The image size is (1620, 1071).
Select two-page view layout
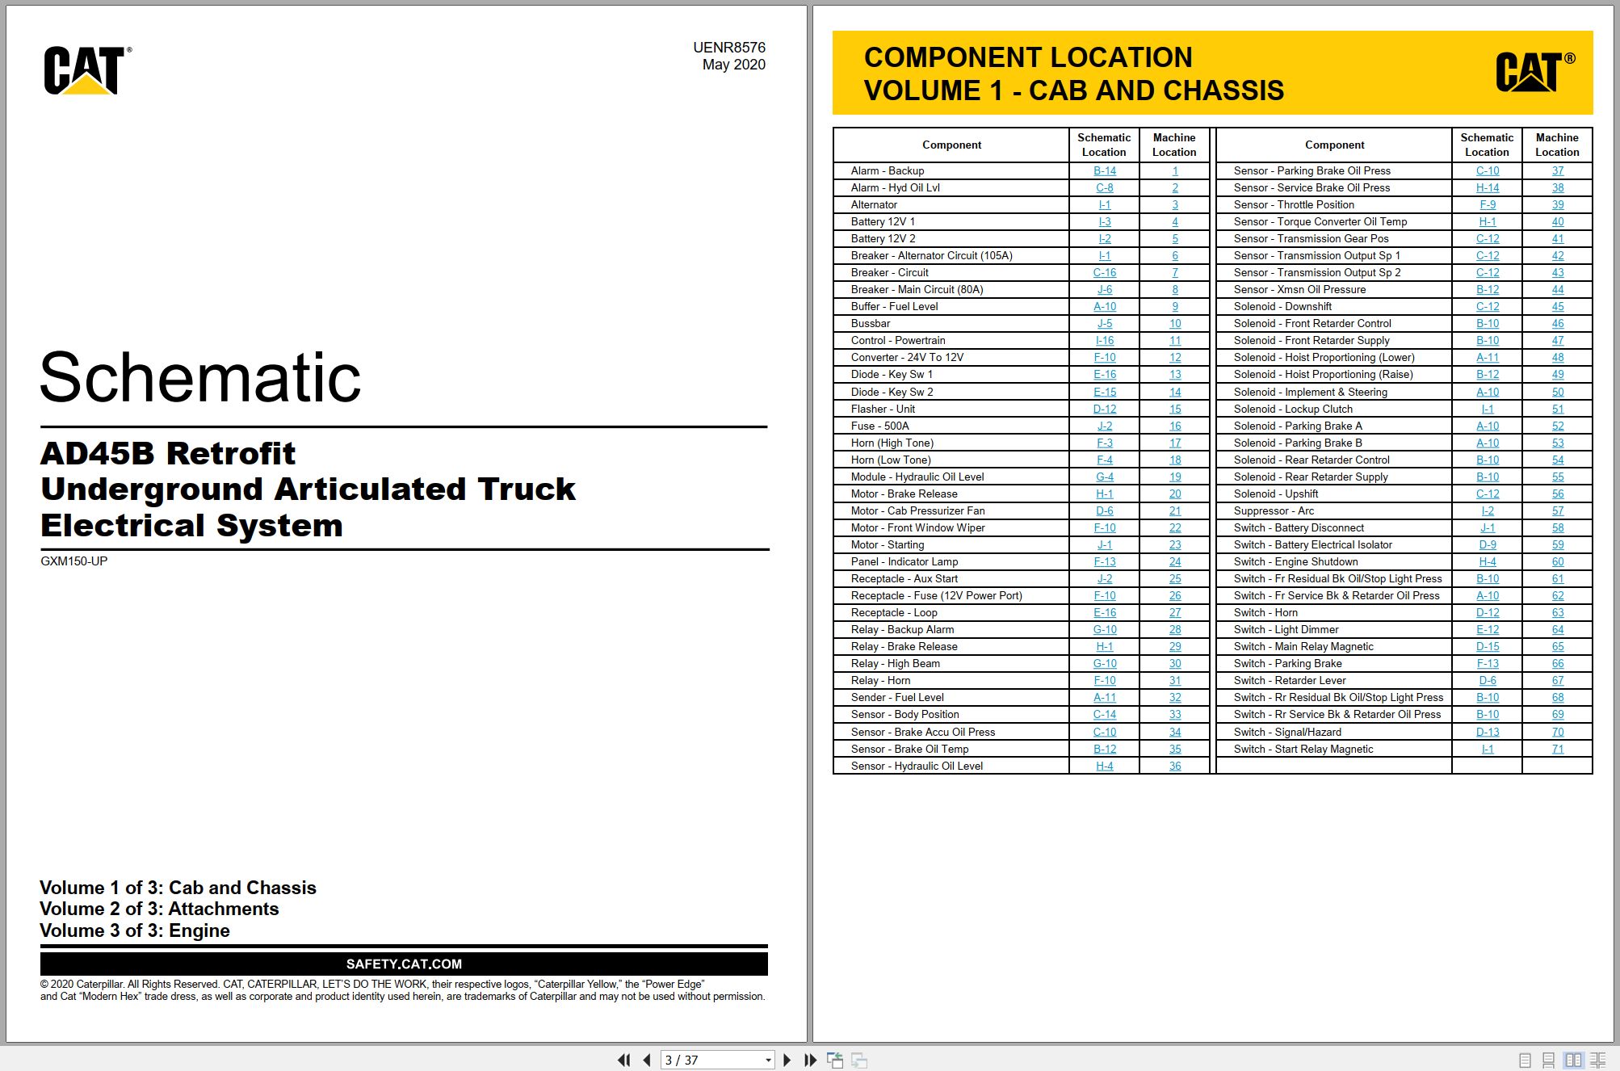click(x=1572, y=1060)
